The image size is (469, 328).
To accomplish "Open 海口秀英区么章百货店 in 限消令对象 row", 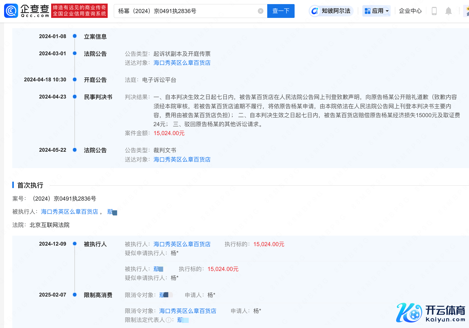I will (x=188, y=311).
